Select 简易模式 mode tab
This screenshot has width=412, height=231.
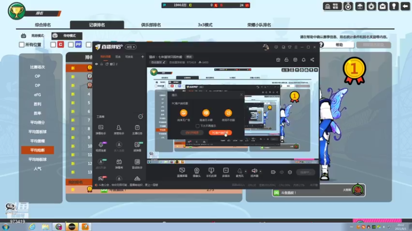point(33,35)
